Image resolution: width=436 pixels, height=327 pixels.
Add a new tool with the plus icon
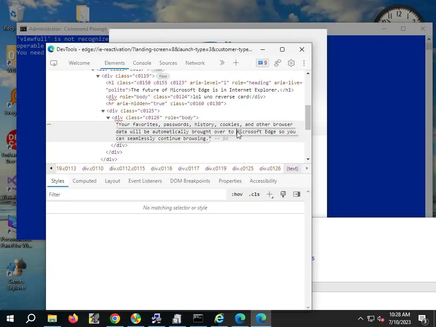click(236, 63)
